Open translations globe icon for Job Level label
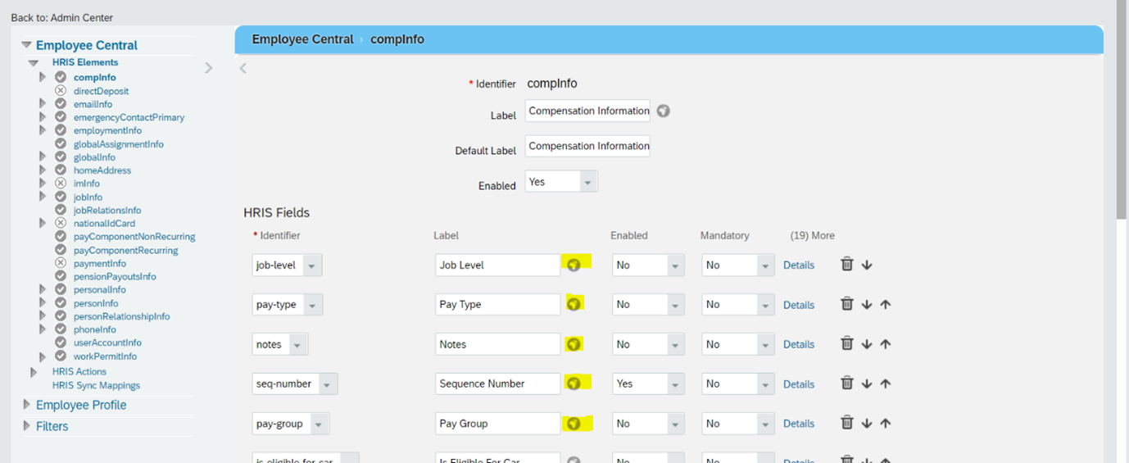 point(574,265)
